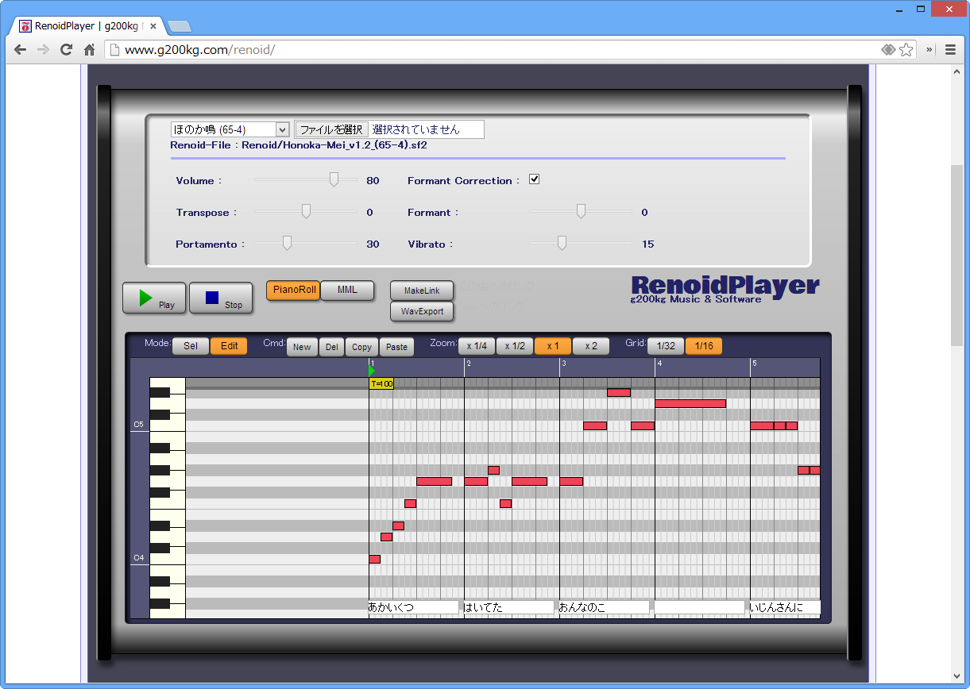Screen dimensions: 970x689
Task: Select the T=100 tempo marker
Action: (381, 384)
